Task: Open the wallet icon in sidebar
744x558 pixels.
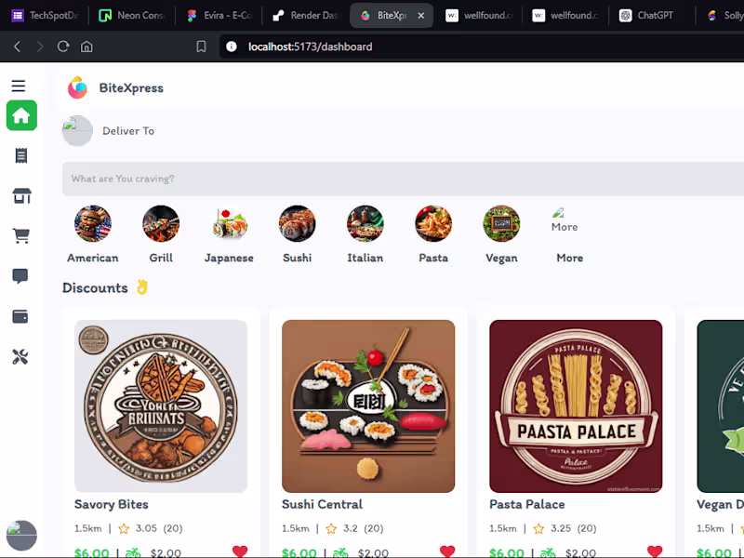Action: pyautogui.click(x=20, y=316)
